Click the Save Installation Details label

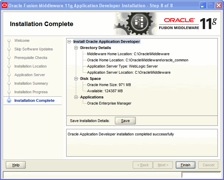90,121
